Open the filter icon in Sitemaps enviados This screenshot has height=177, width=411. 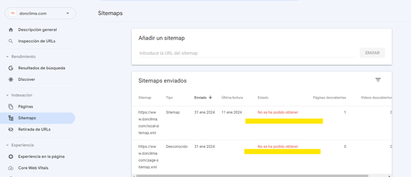coord(378,80)
